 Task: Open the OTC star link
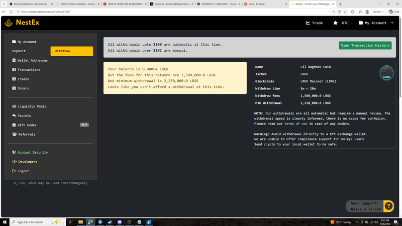(341, 23)
